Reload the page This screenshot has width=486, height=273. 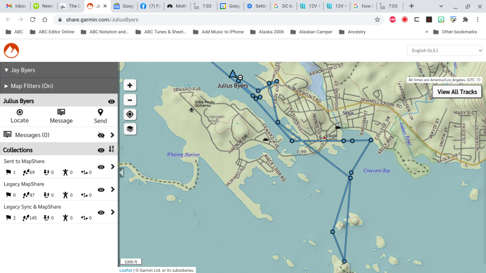point(33,19)
